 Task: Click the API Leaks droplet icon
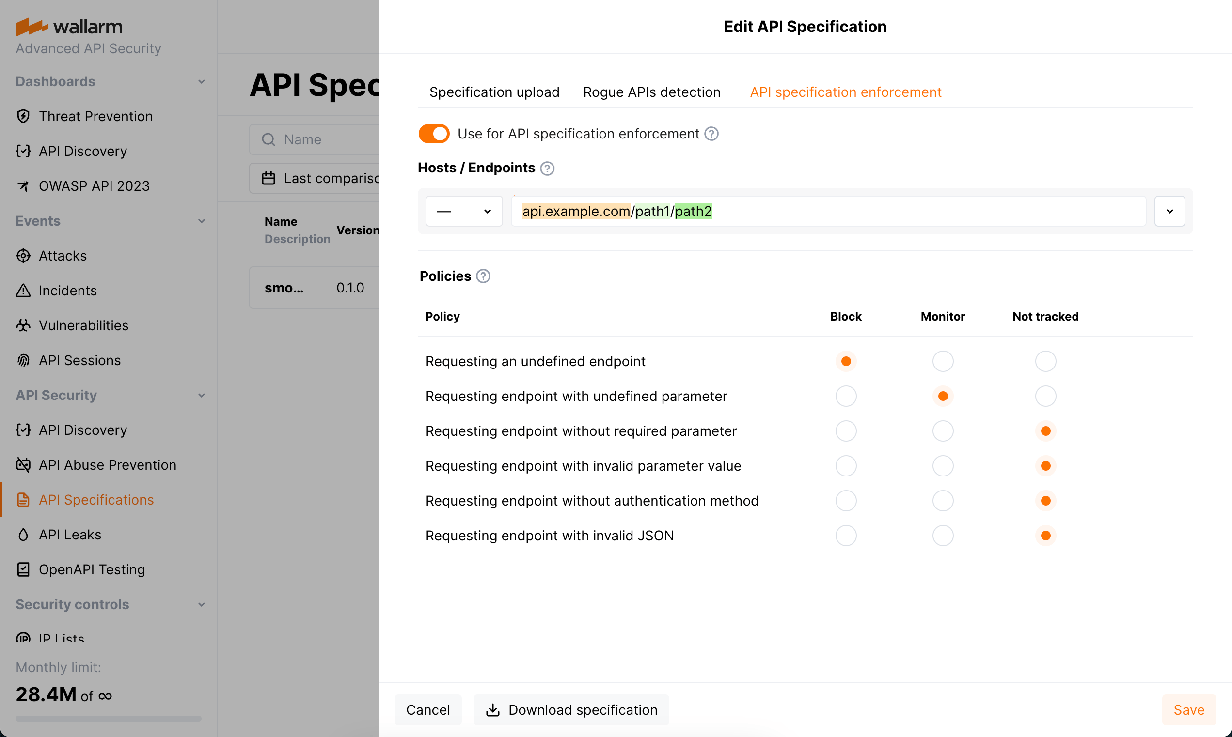23,535
